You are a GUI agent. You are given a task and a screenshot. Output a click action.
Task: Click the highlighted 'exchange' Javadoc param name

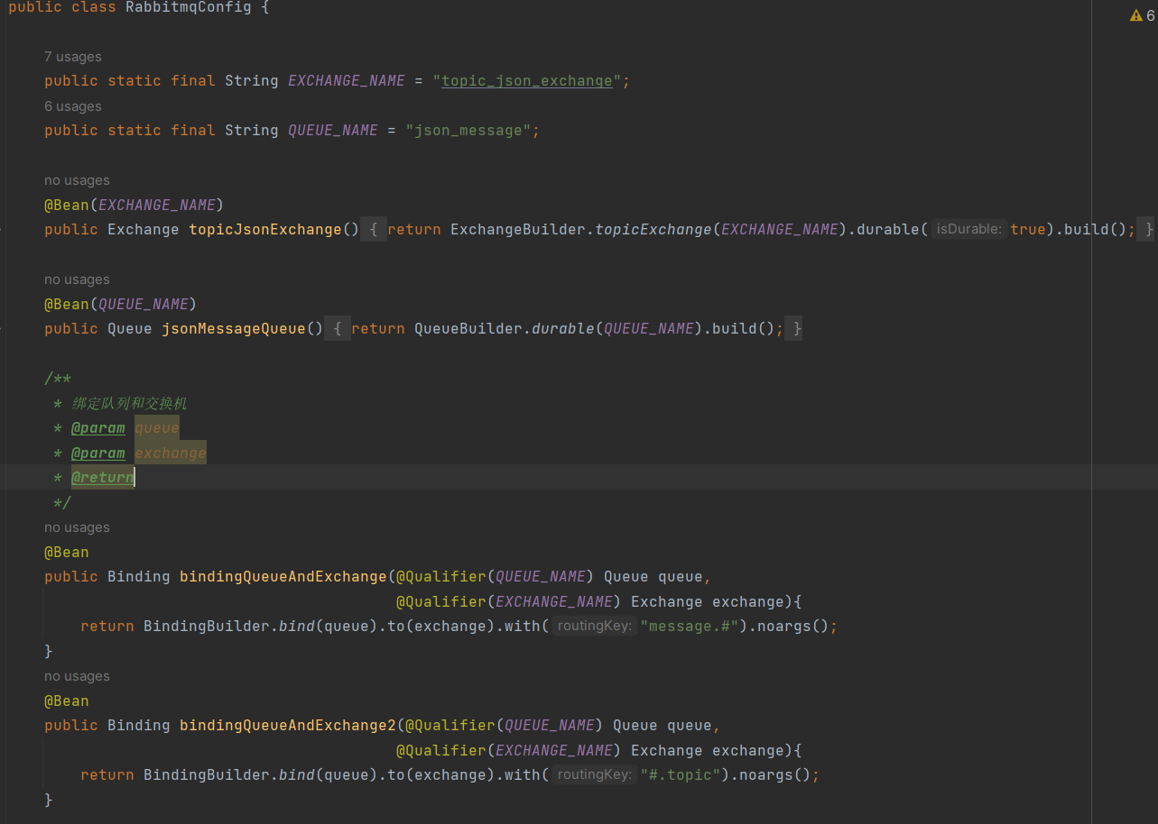(171, 453)
